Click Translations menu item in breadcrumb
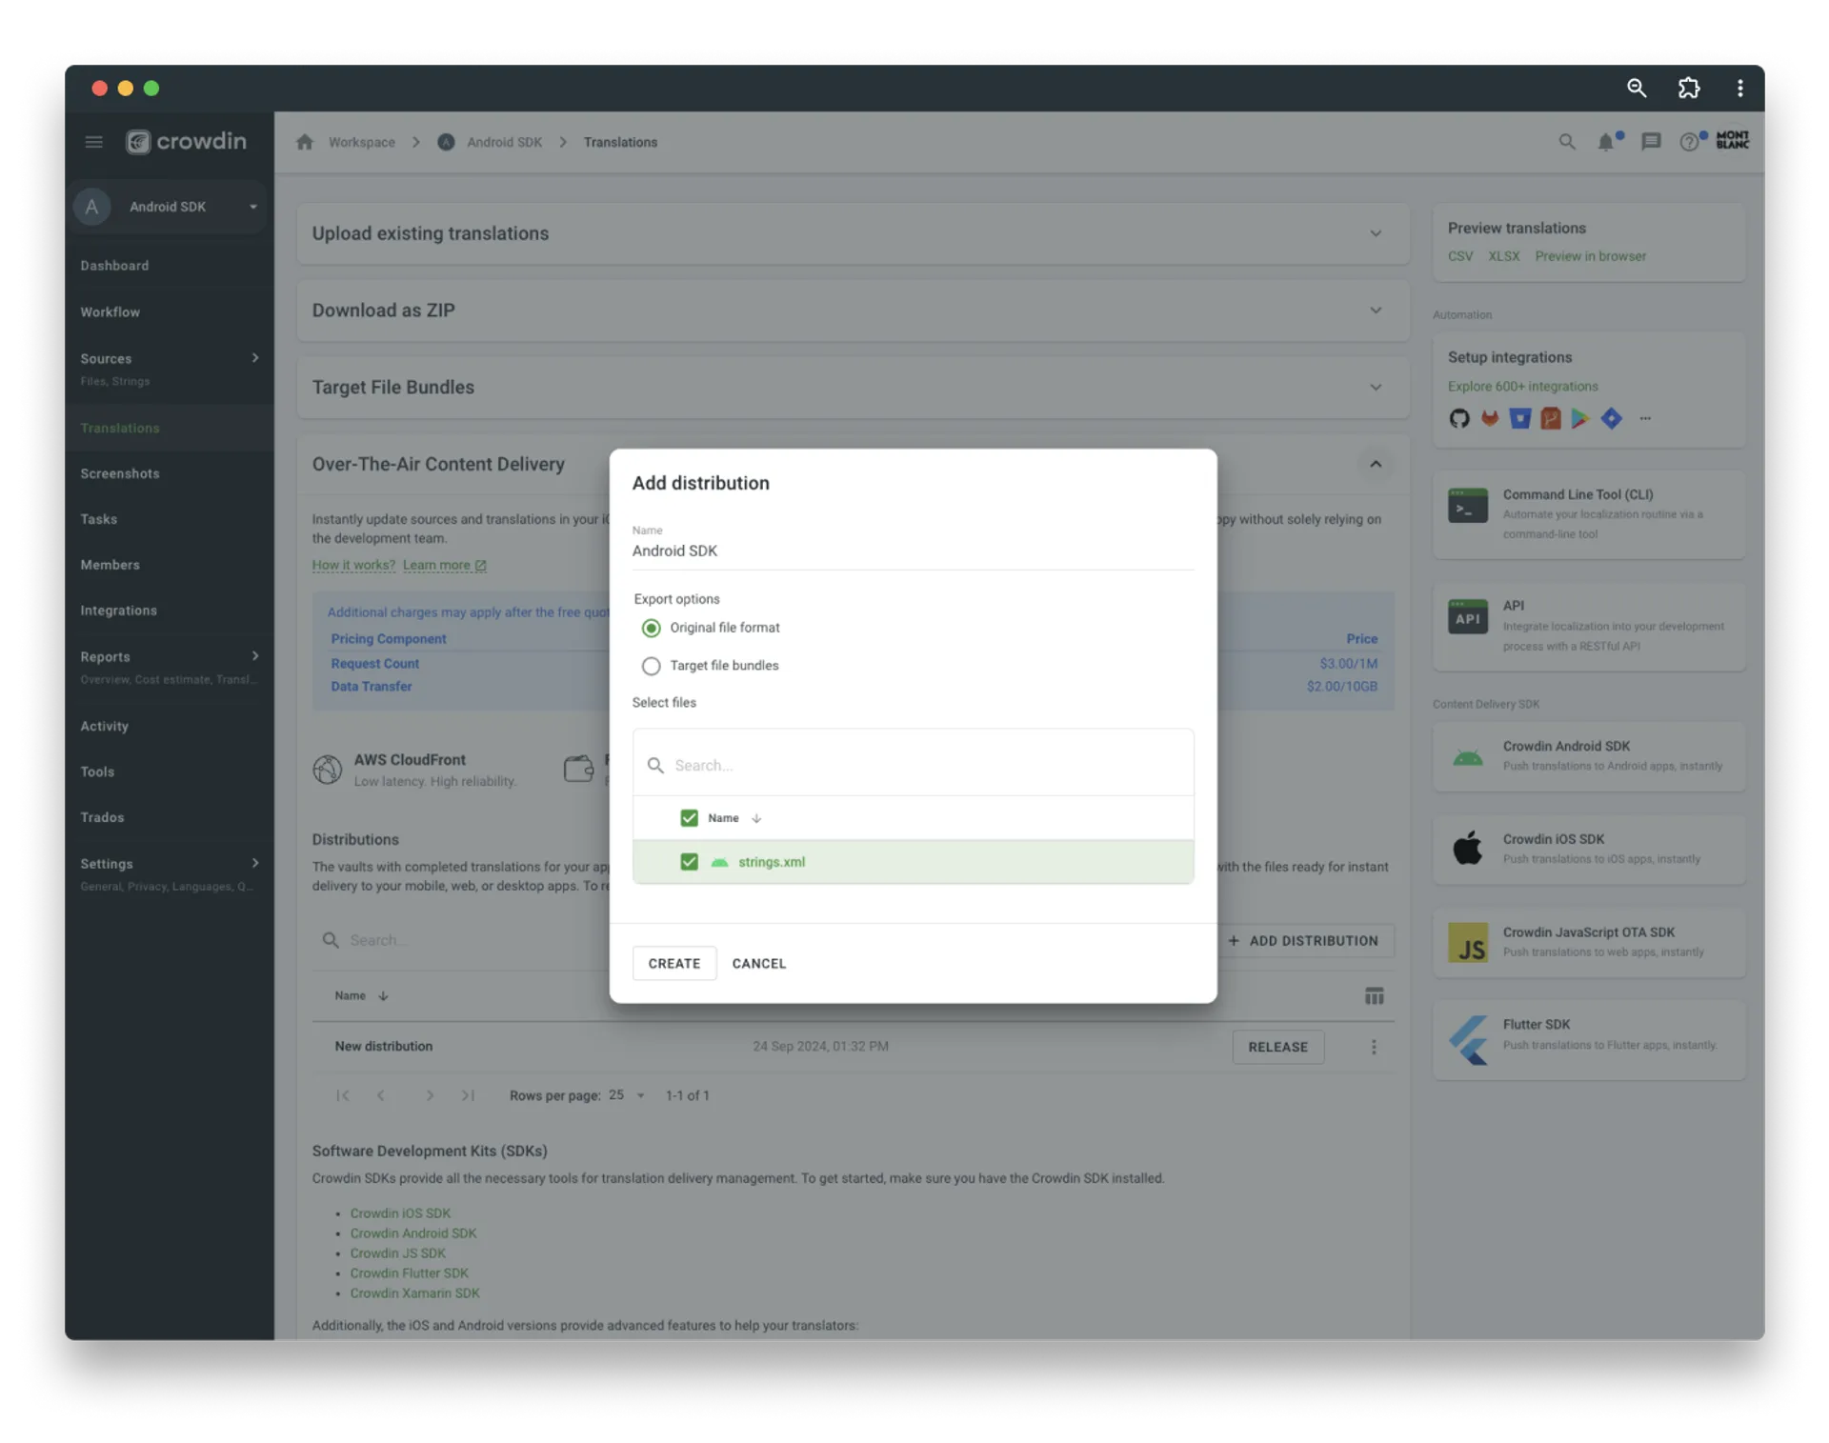 [x=620, y=141]
